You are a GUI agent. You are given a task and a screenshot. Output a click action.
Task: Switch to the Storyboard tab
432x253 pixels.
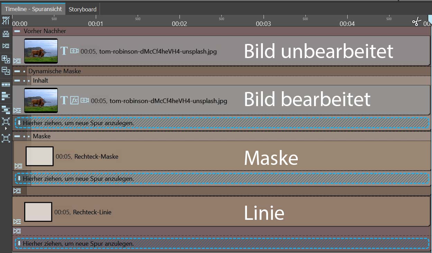click(82, 9)
